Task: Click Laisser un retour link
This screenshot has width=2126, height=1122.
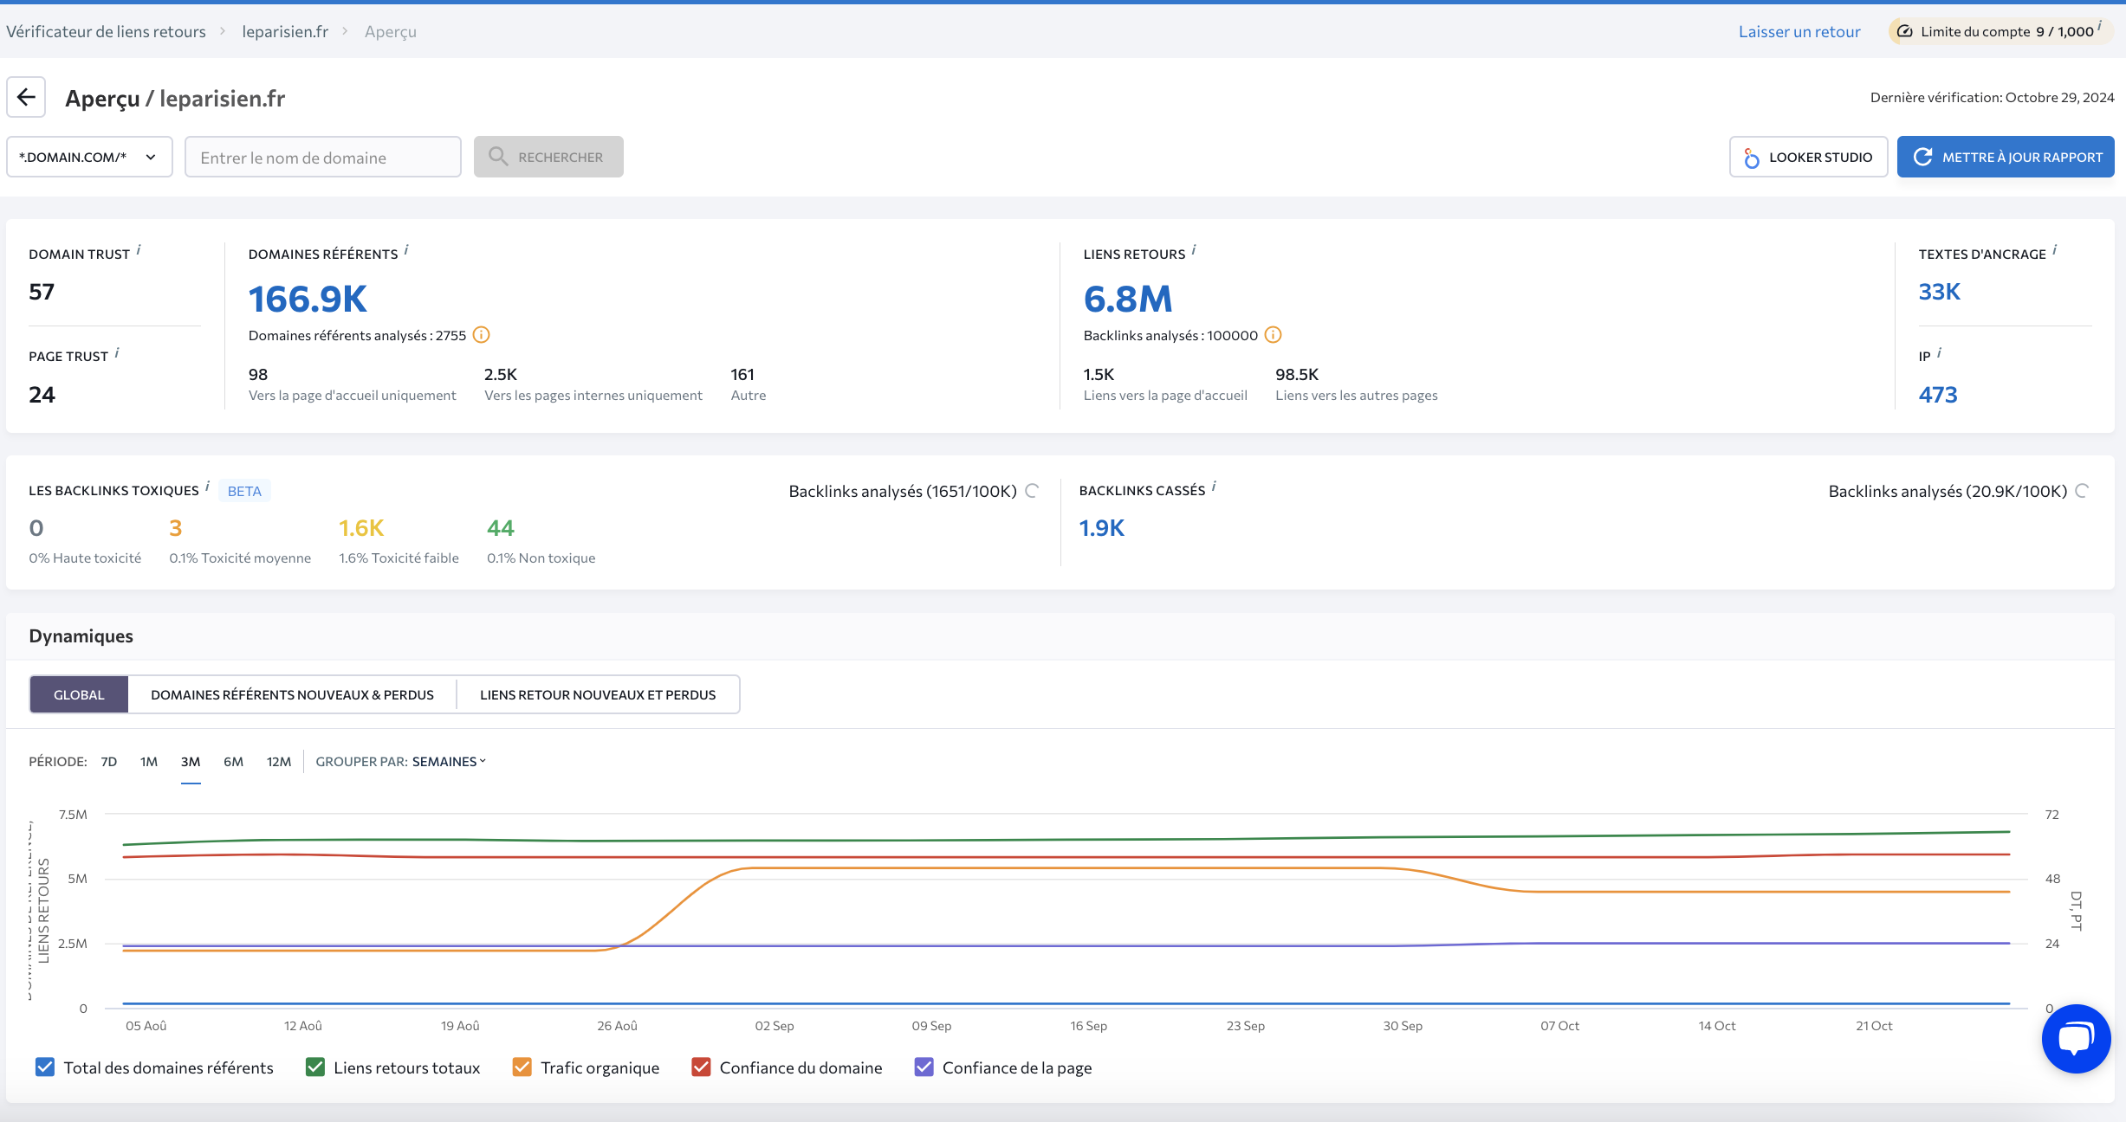Action: 1799,31
